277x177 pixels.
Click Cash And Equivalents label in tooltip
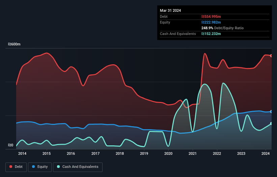click(x=178, y=34)
